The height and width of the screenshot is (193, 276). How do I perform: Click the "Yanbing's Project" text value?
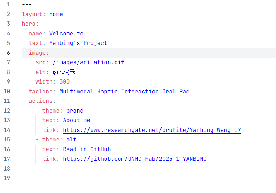point(78,43)
